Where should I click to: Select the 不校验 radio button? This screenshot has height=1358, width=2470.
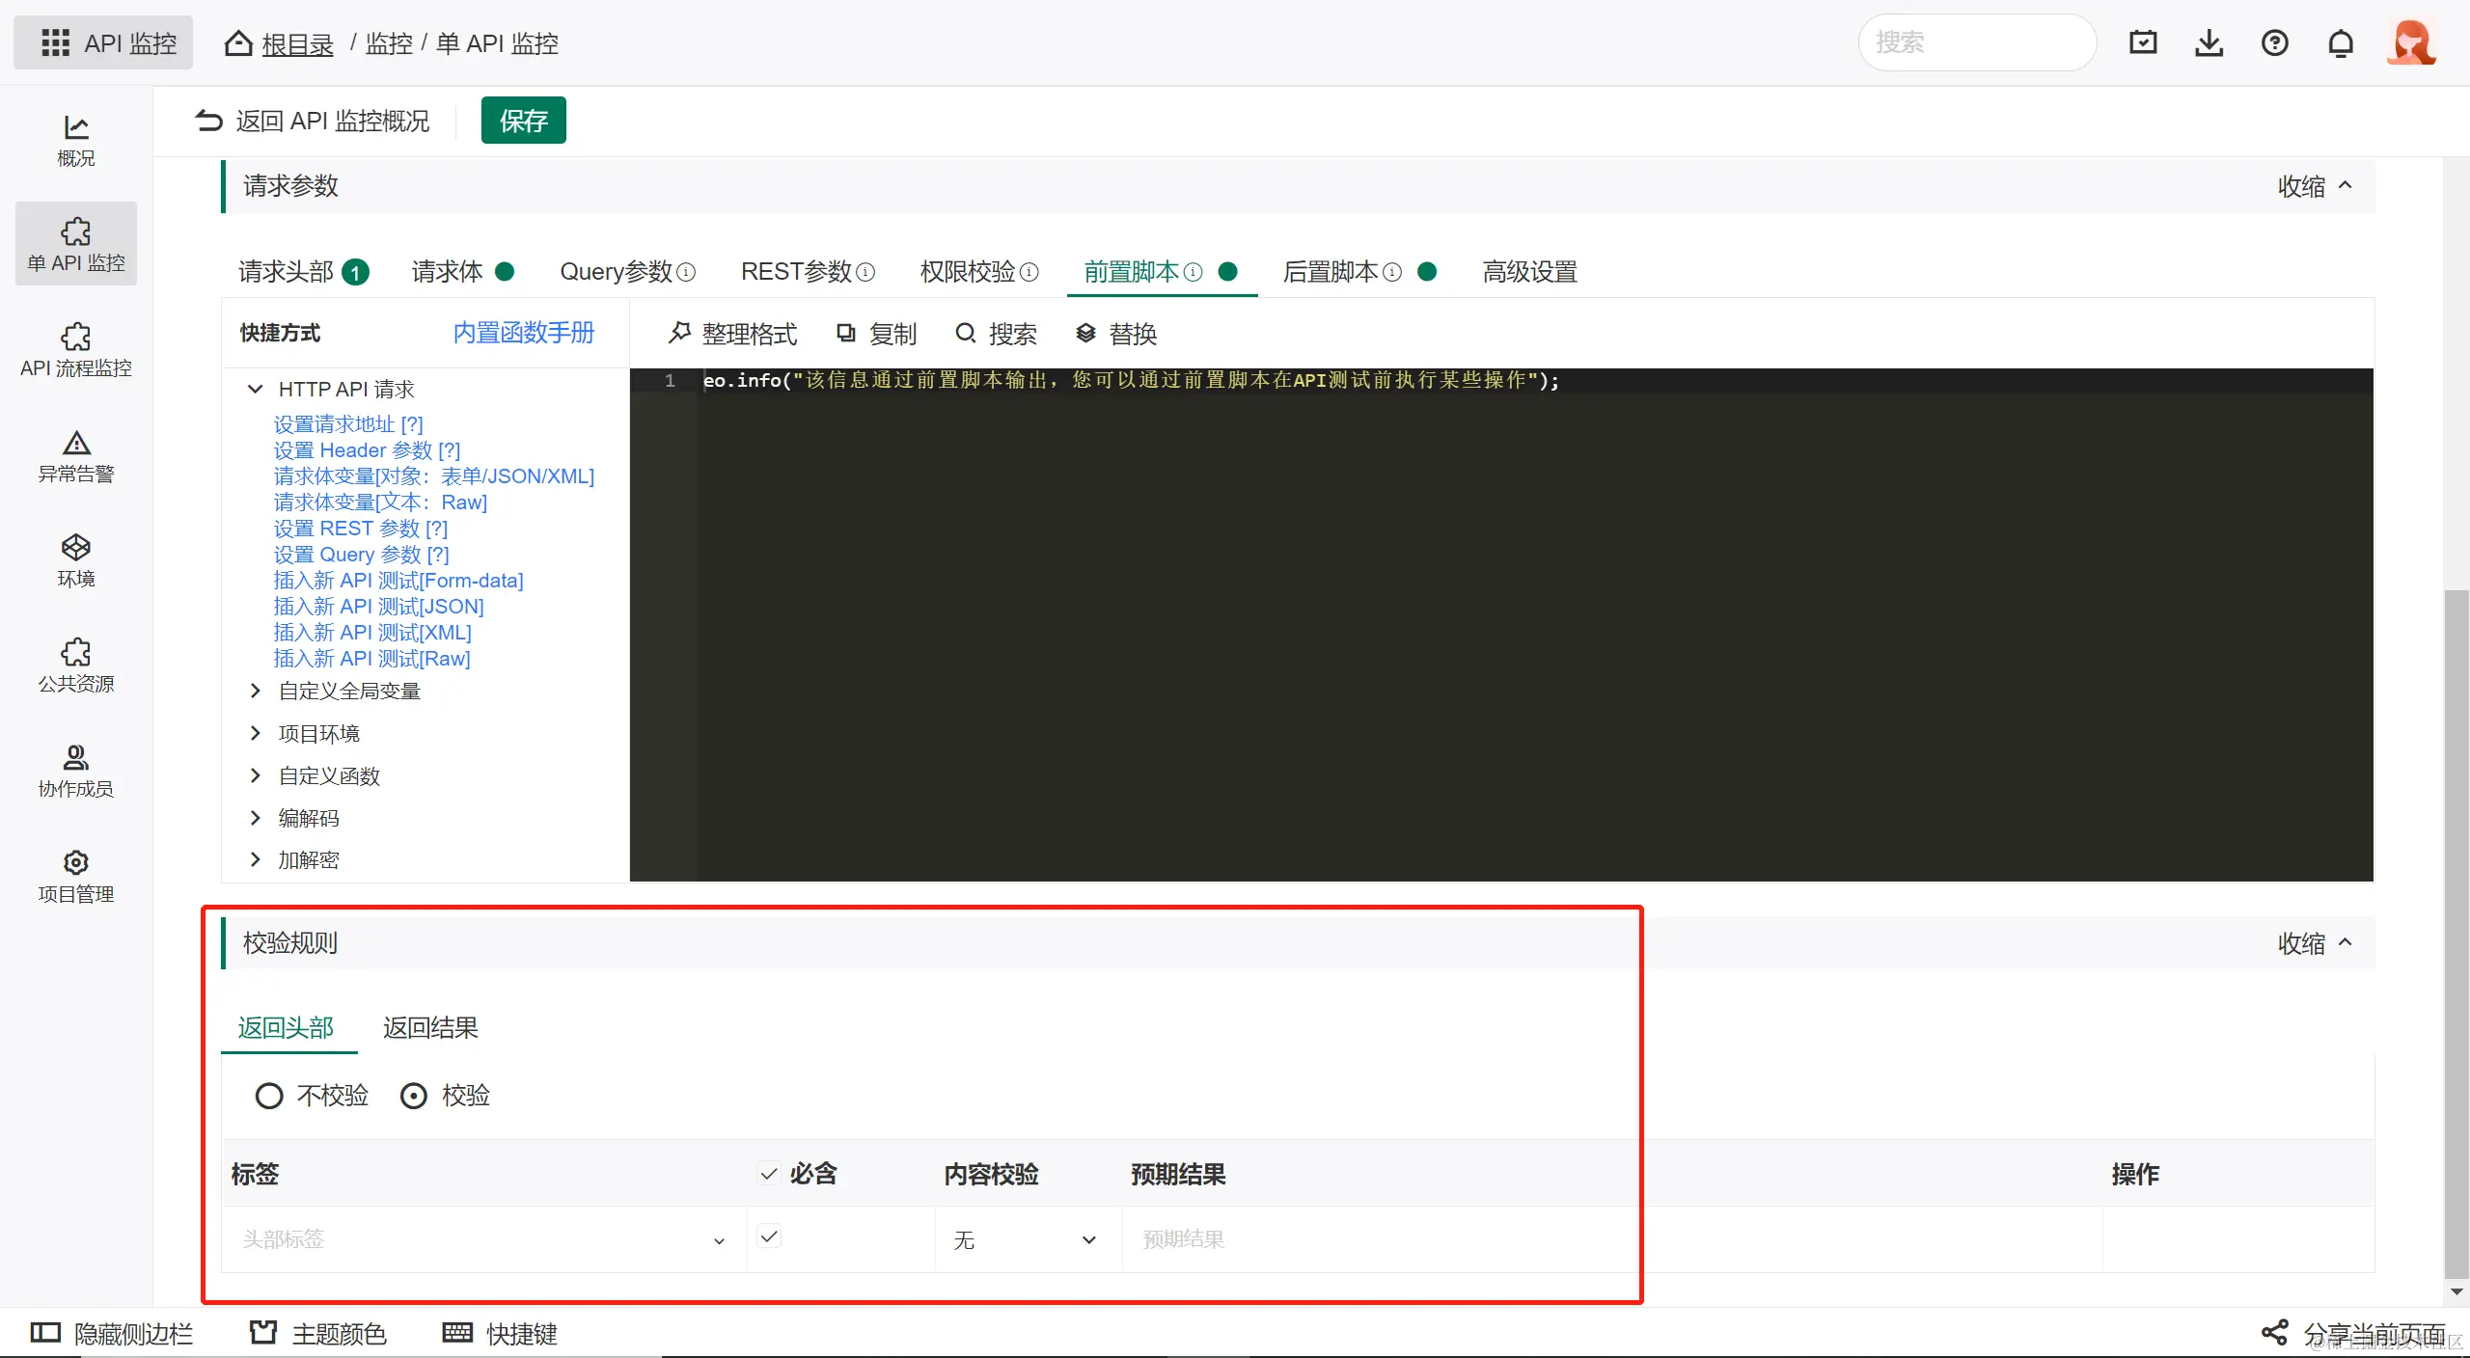pyautogui.click(x=269, y=1096)
